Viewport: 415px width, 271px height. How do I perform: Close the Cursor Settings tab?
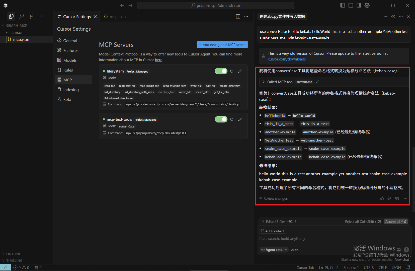(x=95, y=17)
